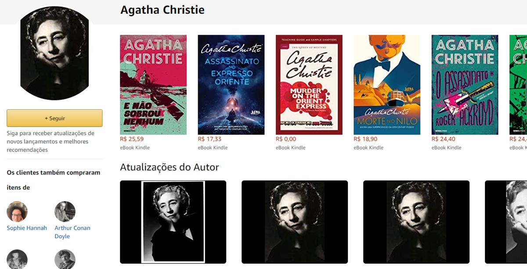Open the first author update photo with white border
This screenshot has width=527, height=269.
[173, 222]
